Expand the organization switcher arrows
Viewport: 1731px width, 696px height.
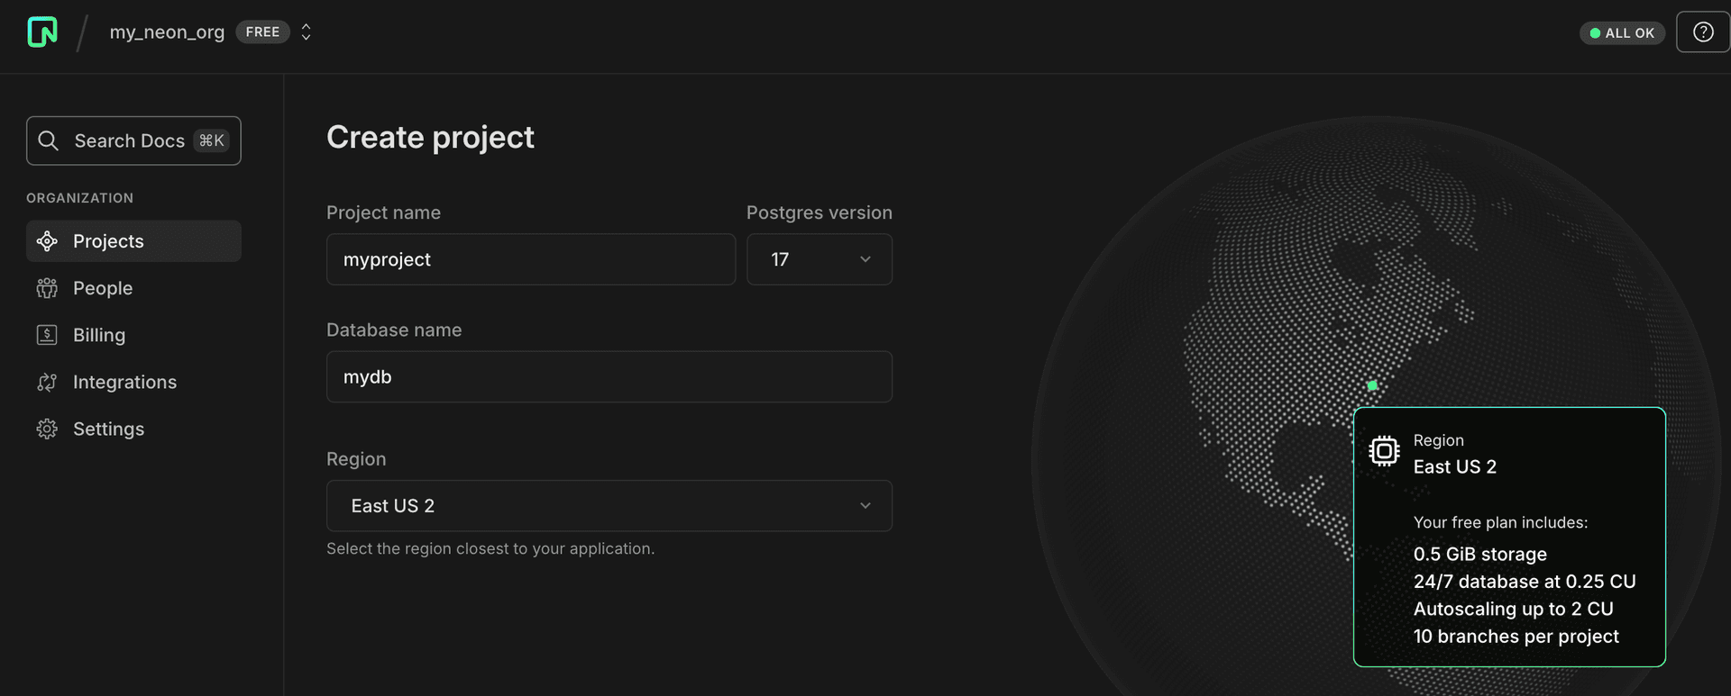[x=307, y=32]
